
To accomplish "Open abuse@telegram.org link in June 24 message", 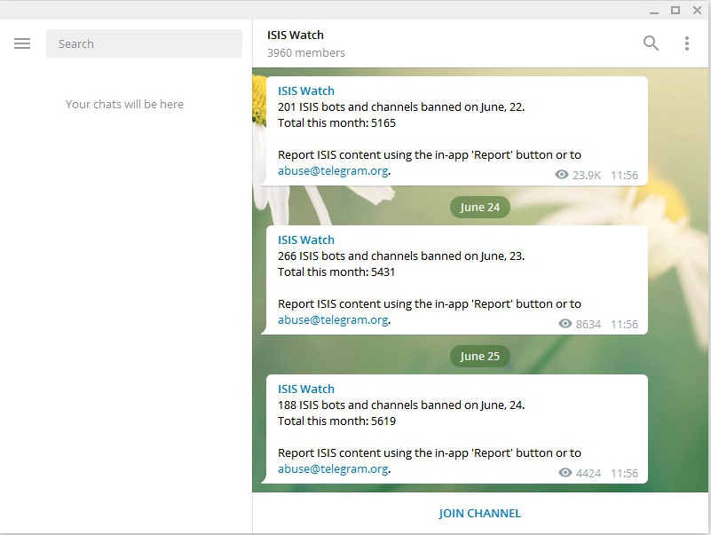I will [333, 469].
